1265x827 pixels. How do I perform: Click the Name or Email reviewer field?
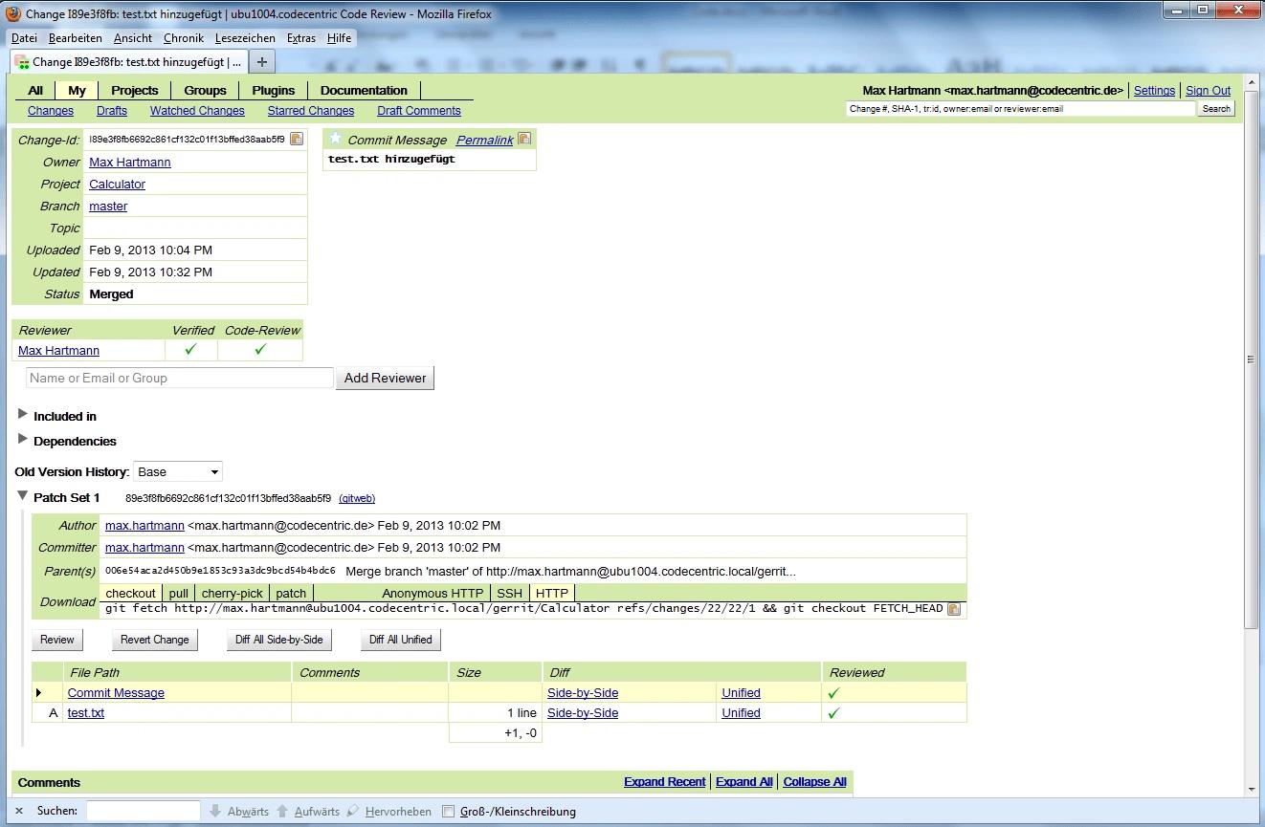[x=180, y=378]
